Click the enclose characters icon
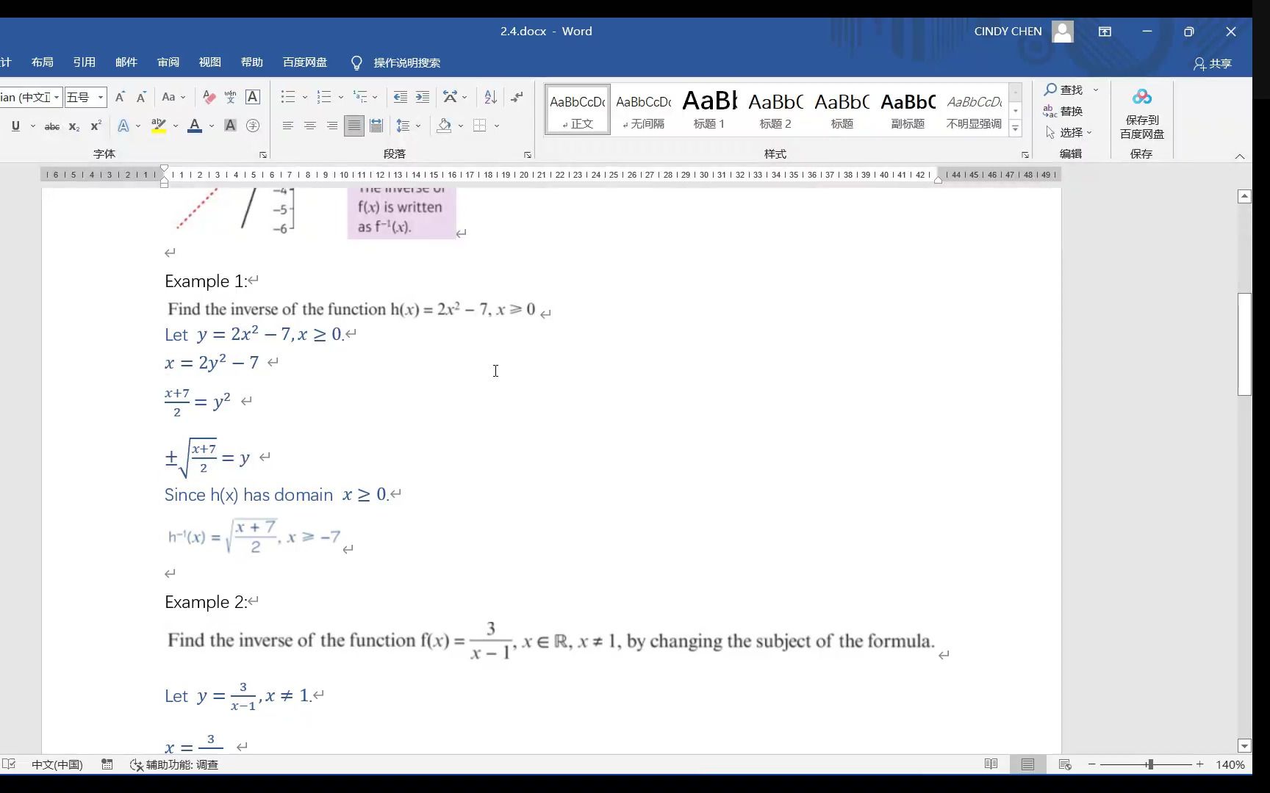 (253, 126)
